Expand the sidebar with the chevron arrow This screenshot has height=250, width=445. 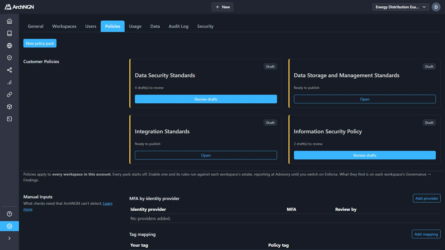tap(9, 238)
